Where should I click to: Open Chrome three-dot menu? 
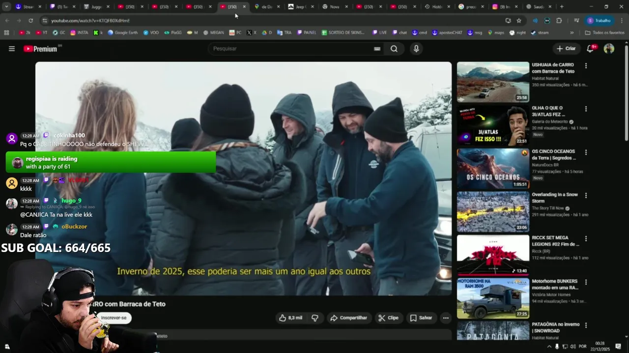[x=622, y=21]
